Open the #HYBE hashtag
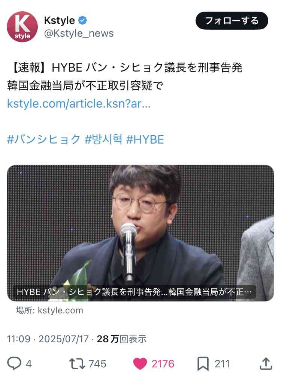Screen dimensions: 281x376 [145, 139]
